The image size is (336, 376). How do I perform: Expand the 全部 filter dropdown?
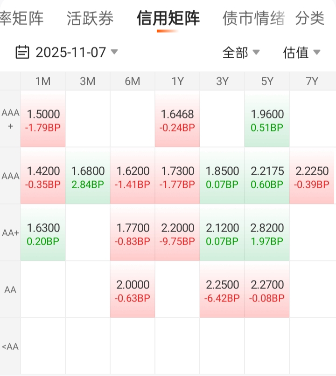[x=241, y=53]
